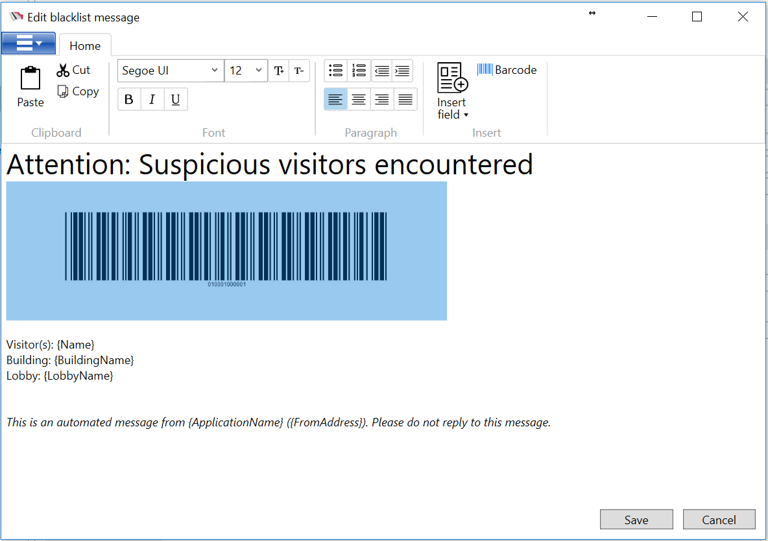Save the blacklist message

pyautogui.click(x=636, y=520)
